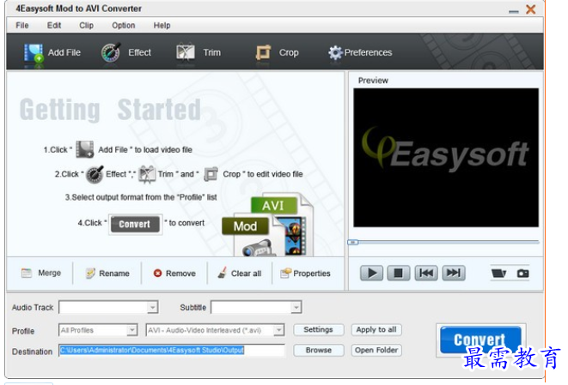Click the preview video display area

[446, 158]
